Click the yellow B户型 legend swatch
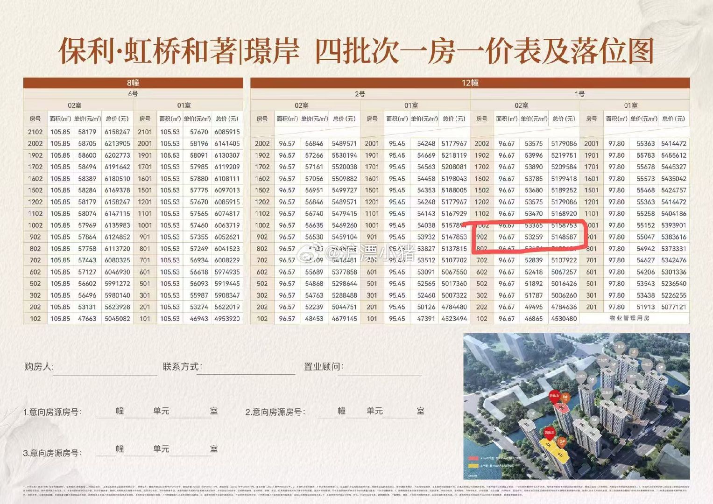This screenshot has height=504, width=713. (473, 466)
